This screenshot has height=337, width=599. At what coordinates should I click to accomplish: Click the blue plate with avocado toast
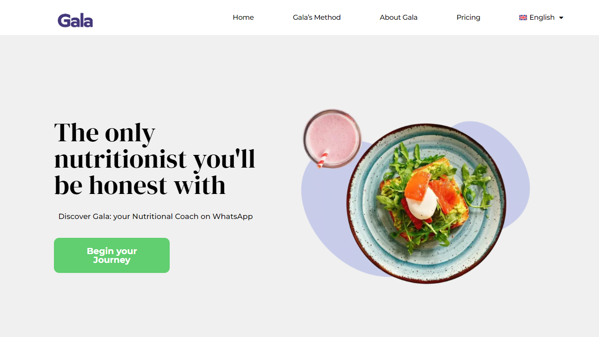pyautogui.click(x=426, y=203)
